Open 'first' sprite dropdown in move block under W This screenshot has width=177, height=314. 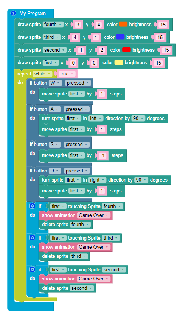(76, 94)
